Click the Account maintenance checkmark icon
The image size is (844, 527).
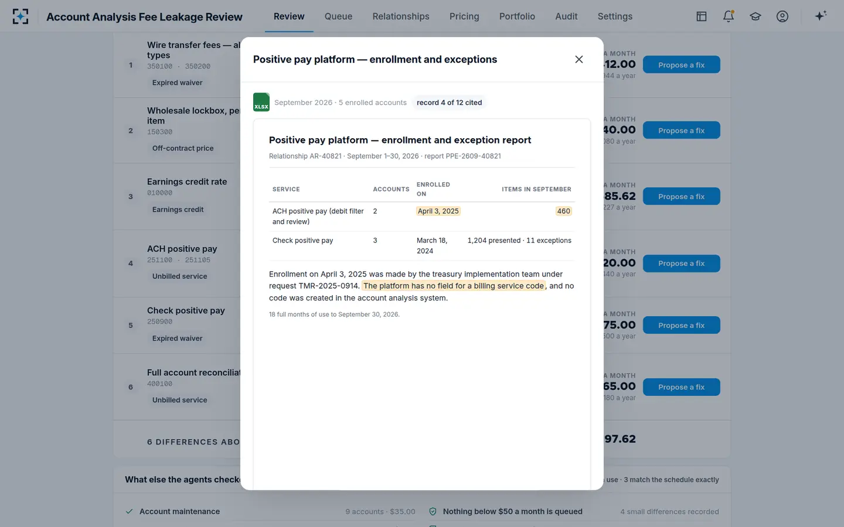click(129, 511)
